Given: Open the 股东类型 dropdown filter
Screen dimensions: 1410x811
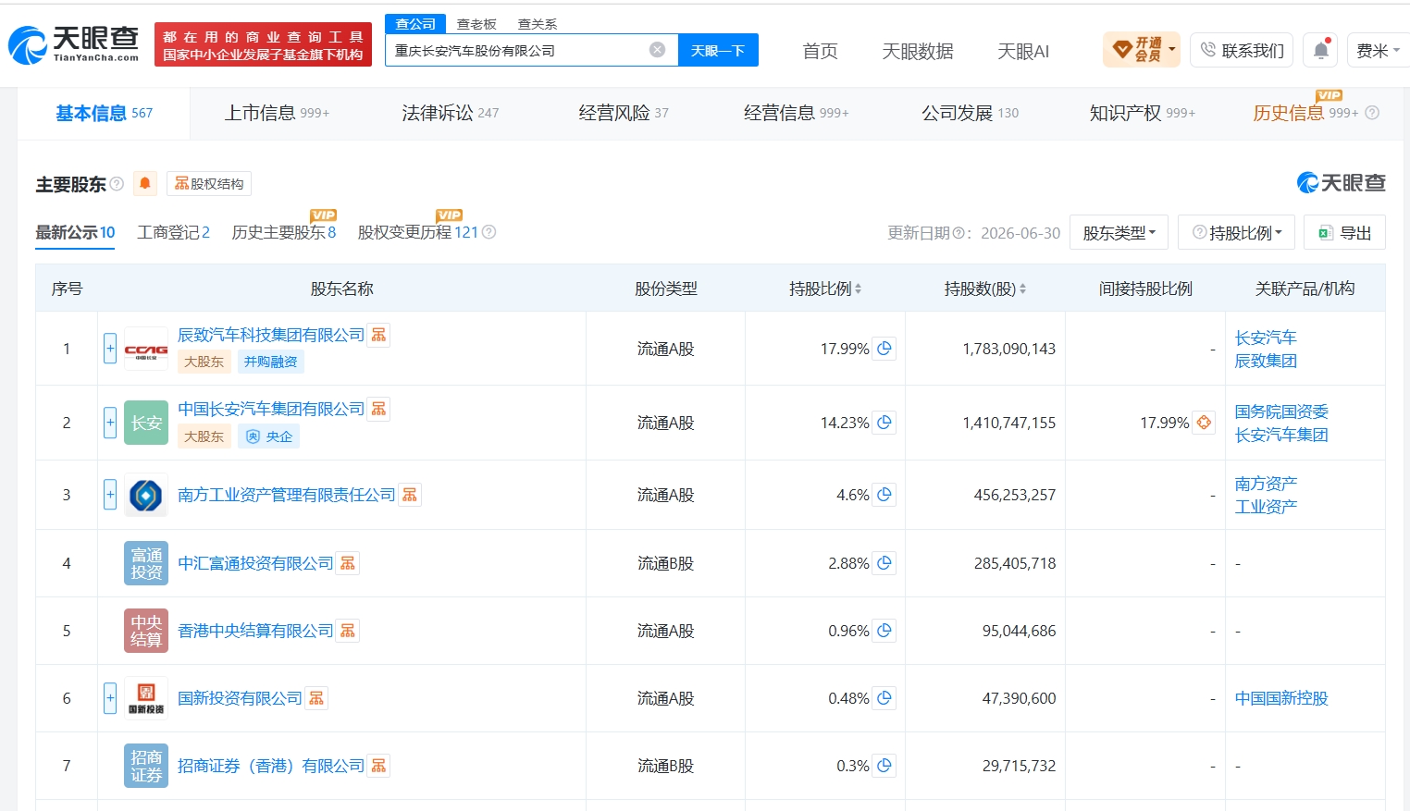Looking at the screenshot, I should (1119, 232).
